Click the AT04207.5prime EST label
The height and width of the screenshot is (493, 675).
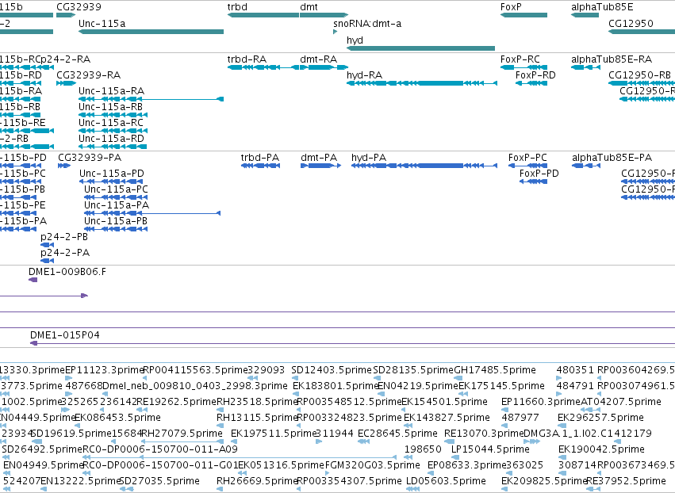coord(621,402)
